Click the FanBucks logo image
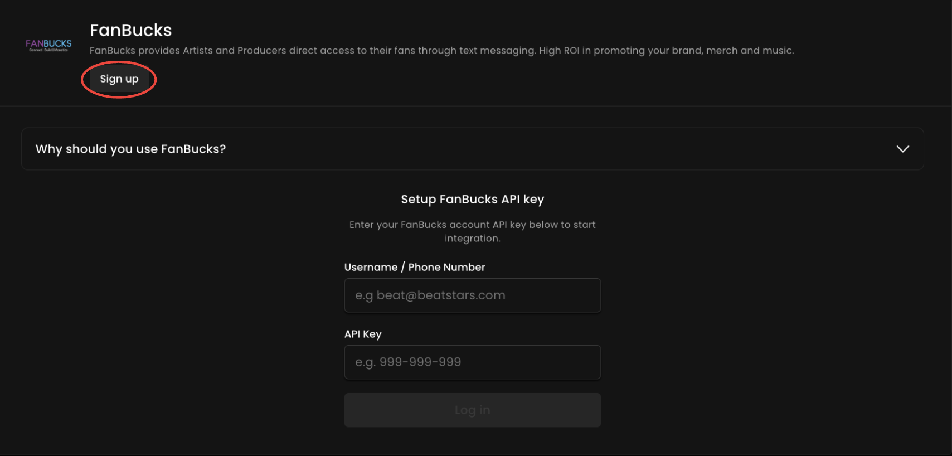 [48, 44]
